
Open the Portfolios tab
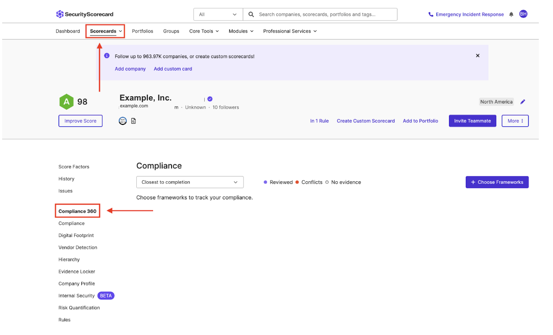[142, 31]
